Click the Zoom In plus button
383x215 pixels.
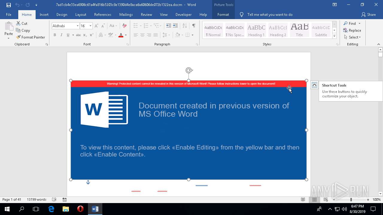pyautogui.click(x=368, y=199)
